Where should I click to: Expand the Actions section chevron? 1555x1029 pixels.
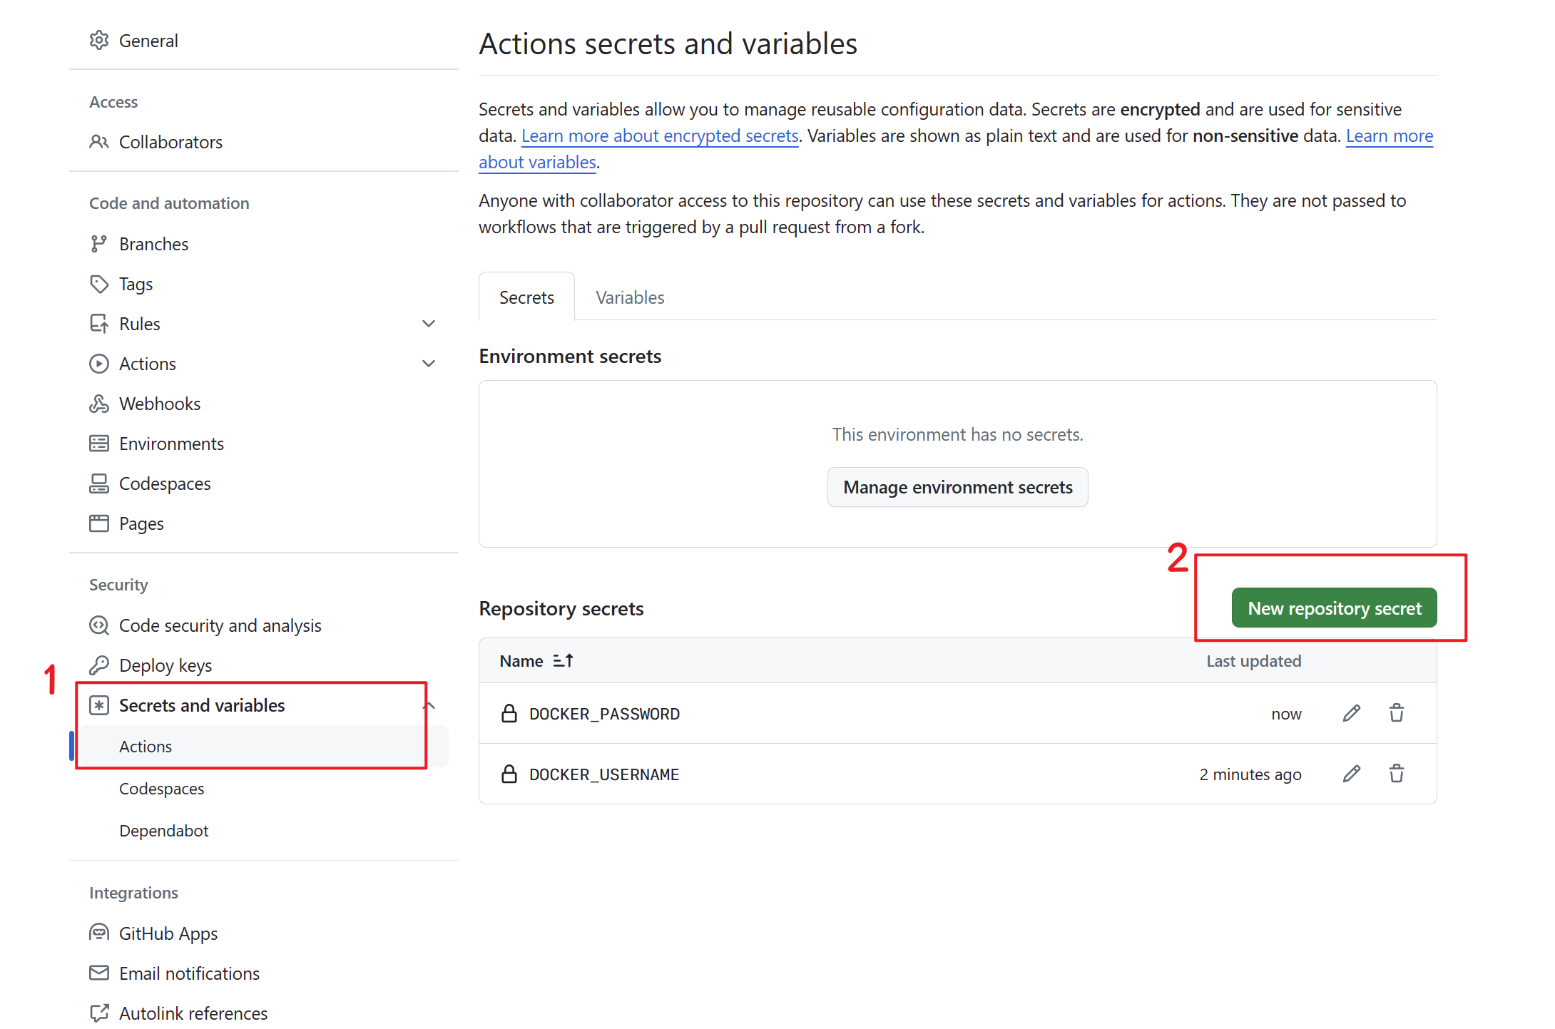pos(429,364)
